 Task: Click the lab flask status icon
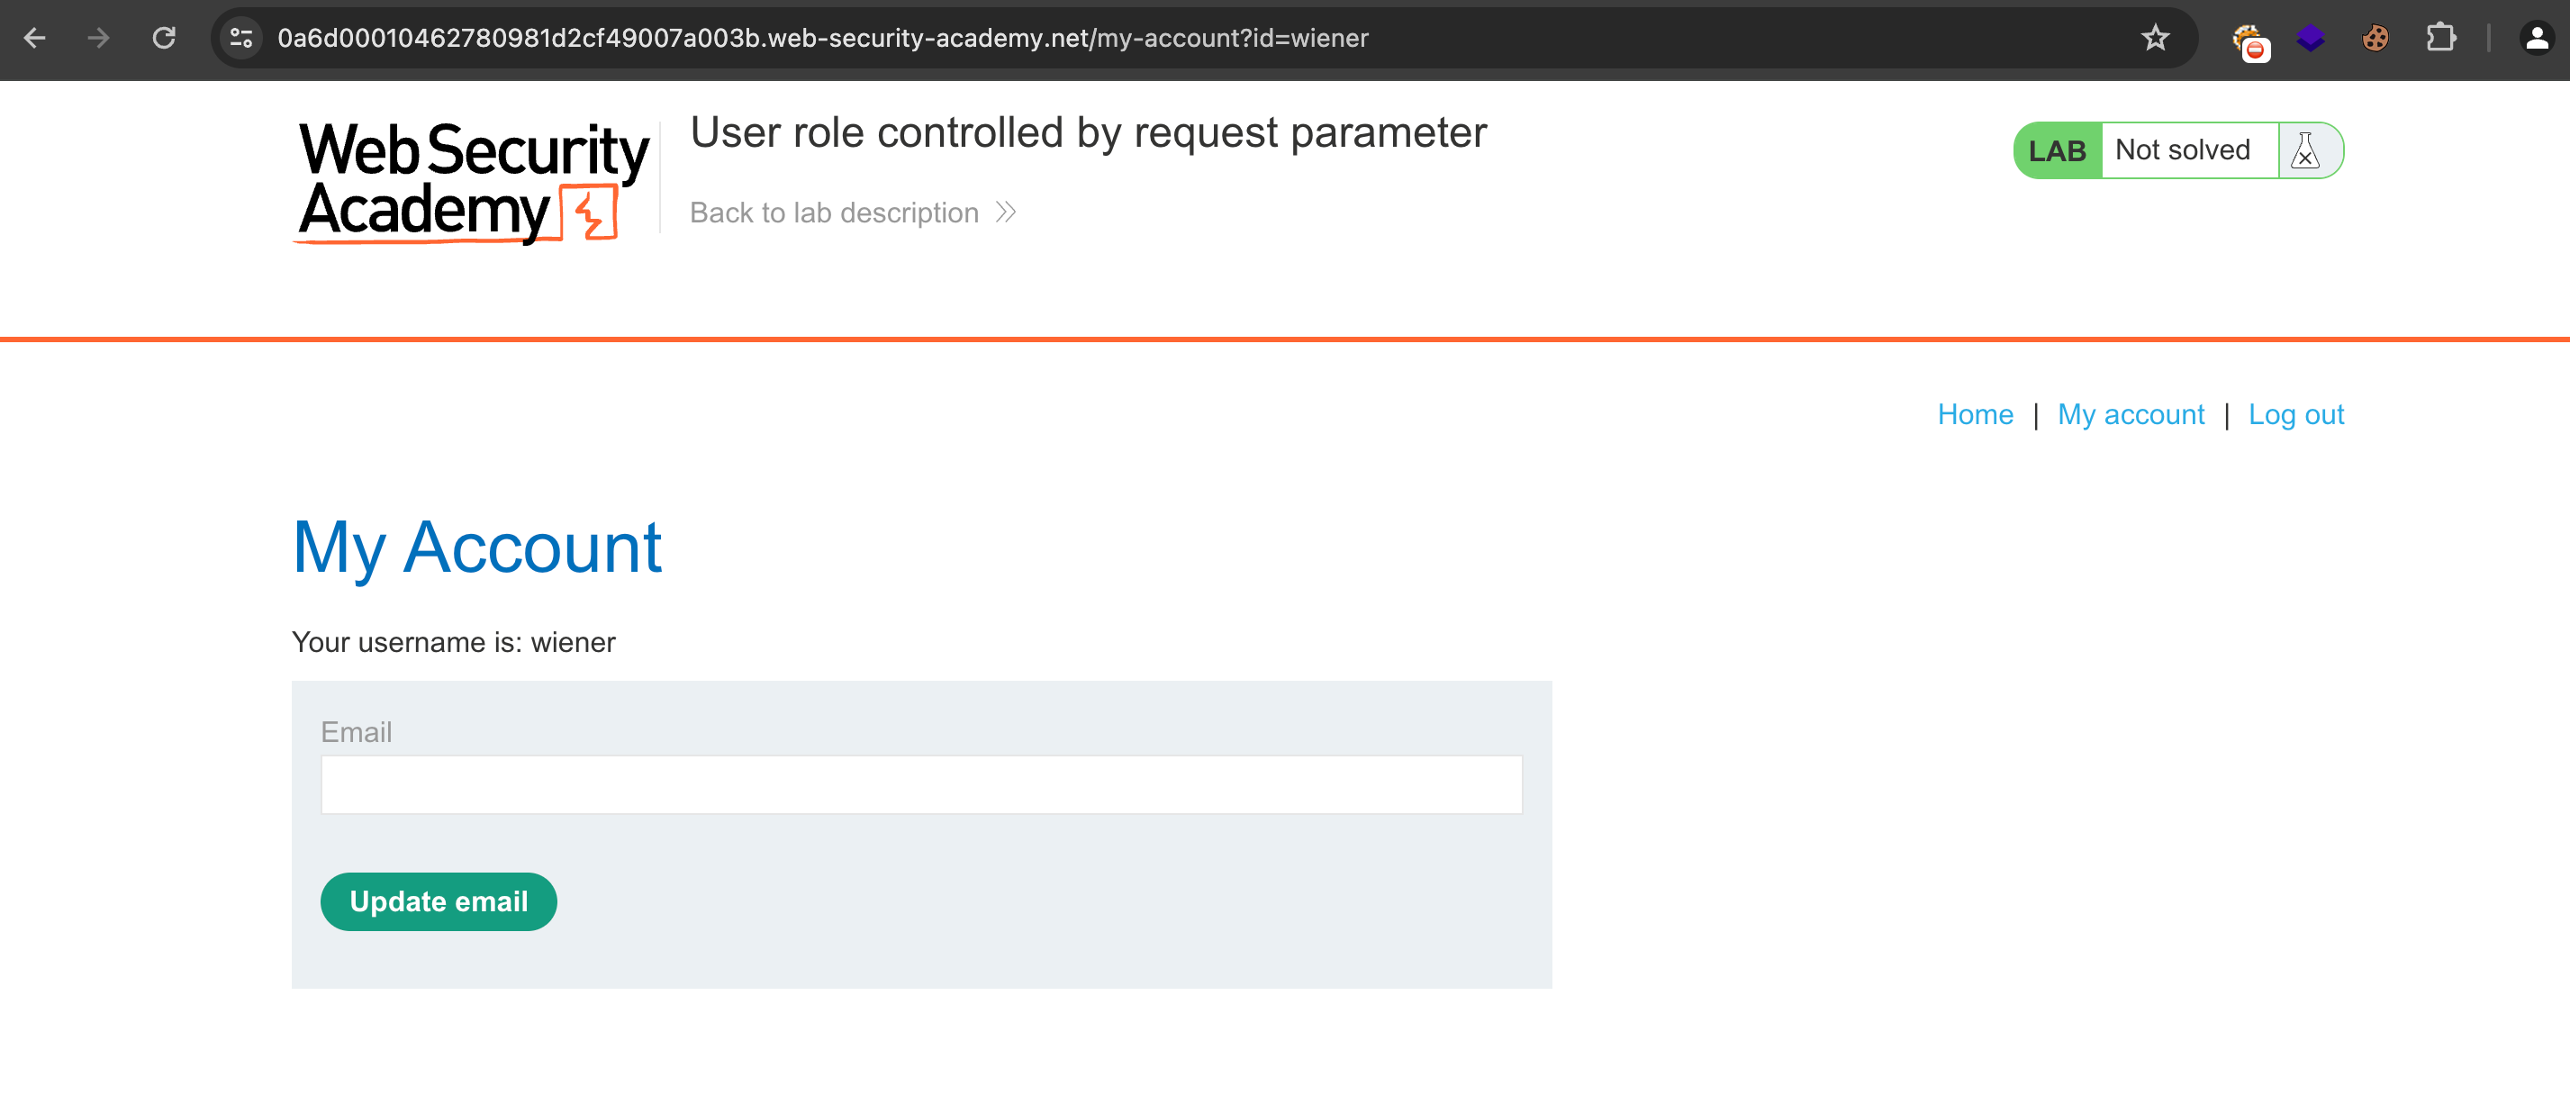2304,150
